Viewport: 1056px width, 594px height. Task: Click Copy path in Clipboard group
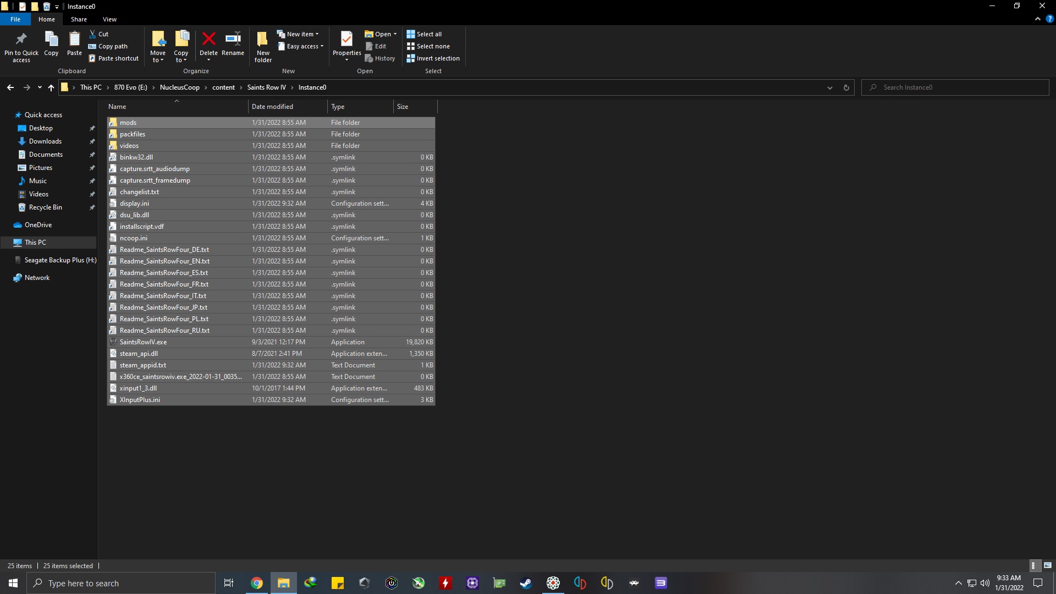(x=108, y=46)
